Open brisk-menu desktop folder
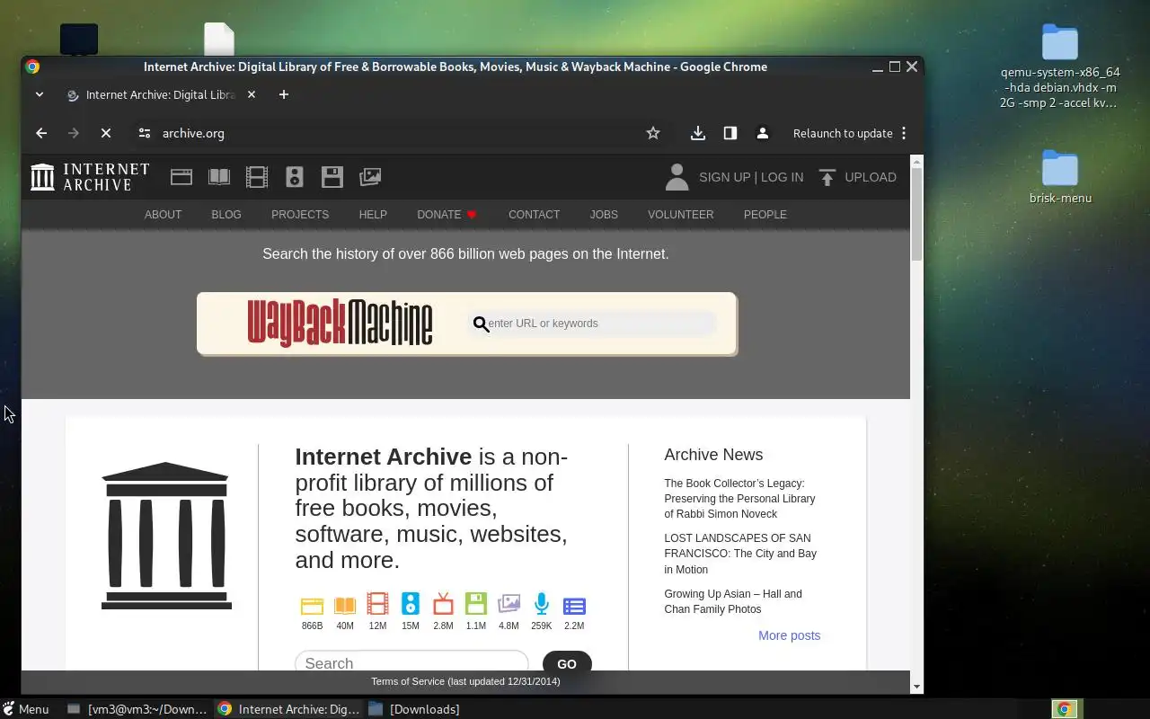The width and height of the screenshot is (1150, 719). [x=1060, y=178]
